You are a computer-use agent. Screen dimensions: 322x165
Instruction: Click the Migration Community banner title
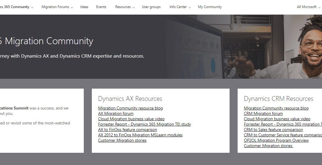(x=47, y=41)
